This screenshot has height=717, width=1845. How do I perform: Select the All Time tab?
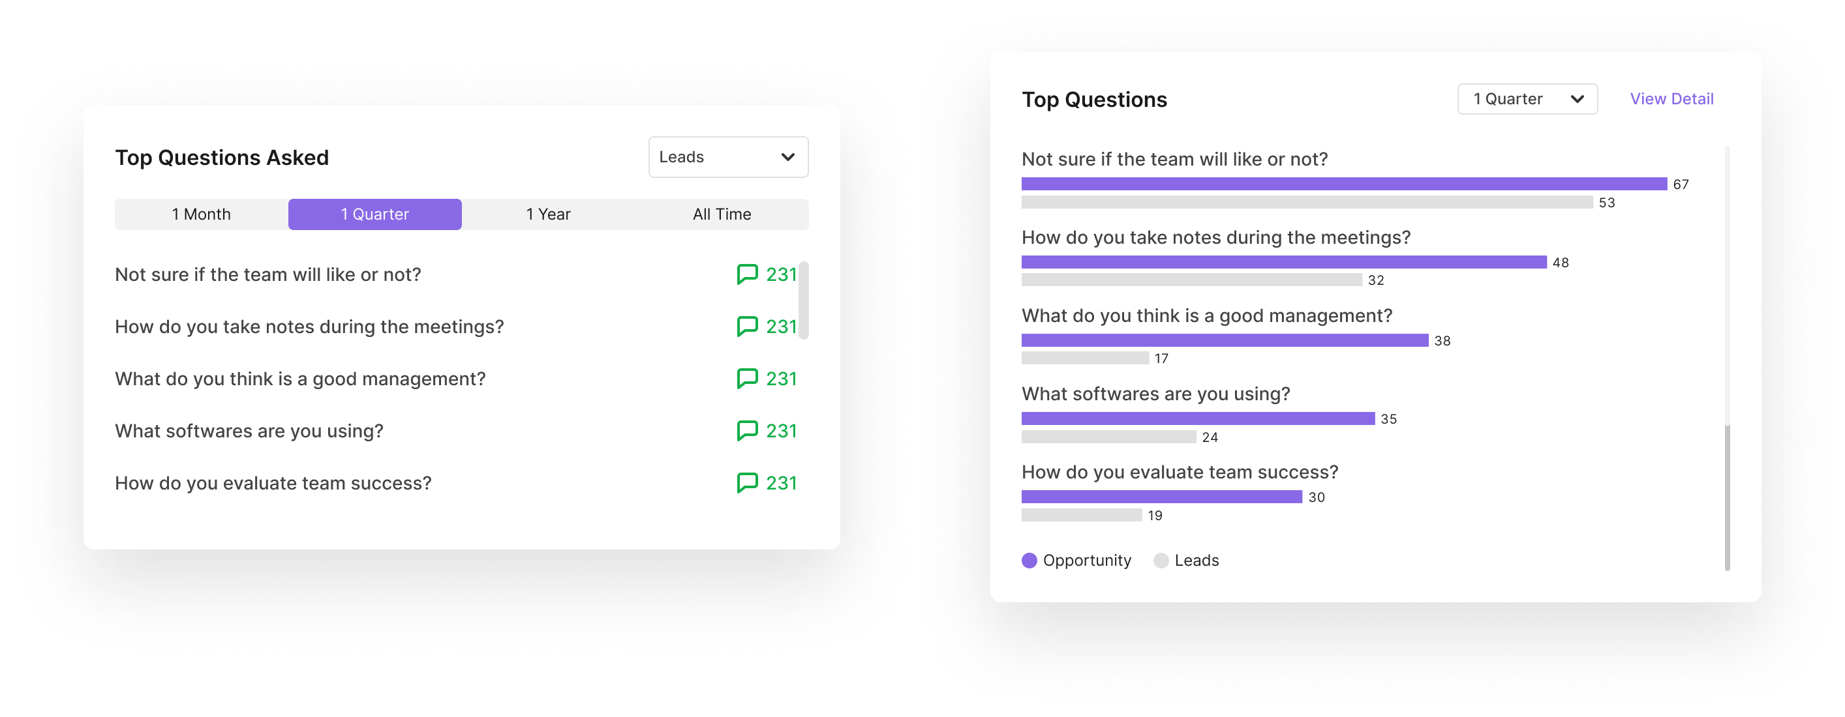722,214
